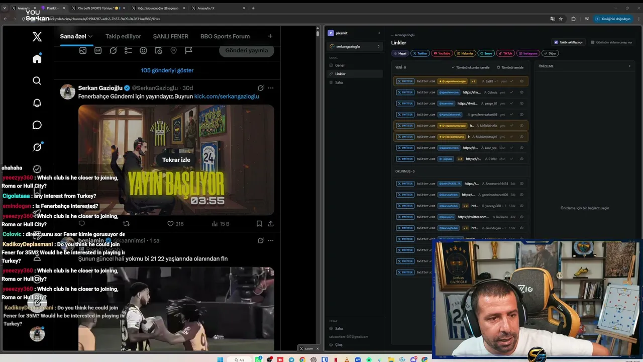Filter links by Instagram
Viewport: 643px width, 362px height.
528,53
